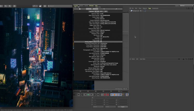Click the Aperture Value row
This screenshot has width=194, height=111.
[98, 14]
